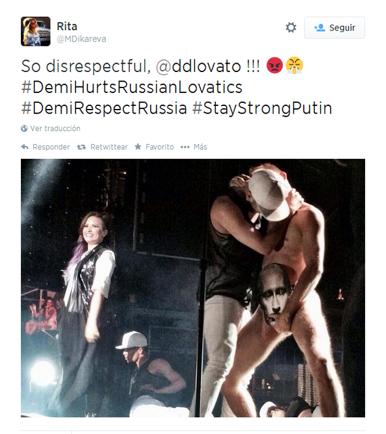Click the Ver traducción link text

(55, 129)
